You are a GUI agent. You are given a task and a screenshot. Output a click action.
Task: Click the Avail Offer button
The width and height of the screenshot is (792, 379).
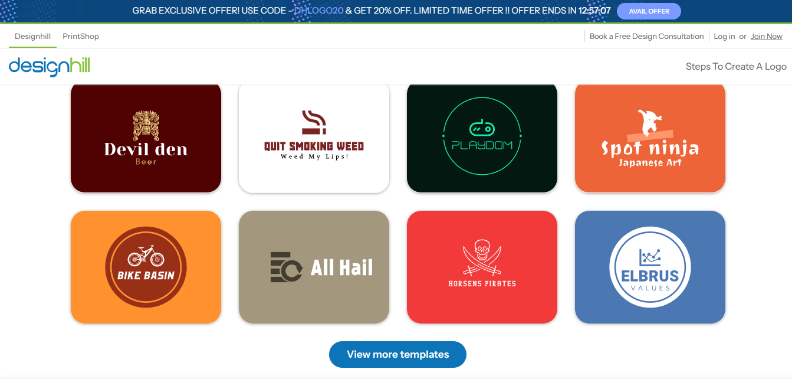pos(649,11)
